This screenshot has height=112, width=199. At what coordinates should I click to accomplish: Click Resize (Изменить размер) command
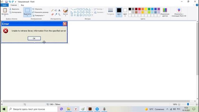pos(40,12)
